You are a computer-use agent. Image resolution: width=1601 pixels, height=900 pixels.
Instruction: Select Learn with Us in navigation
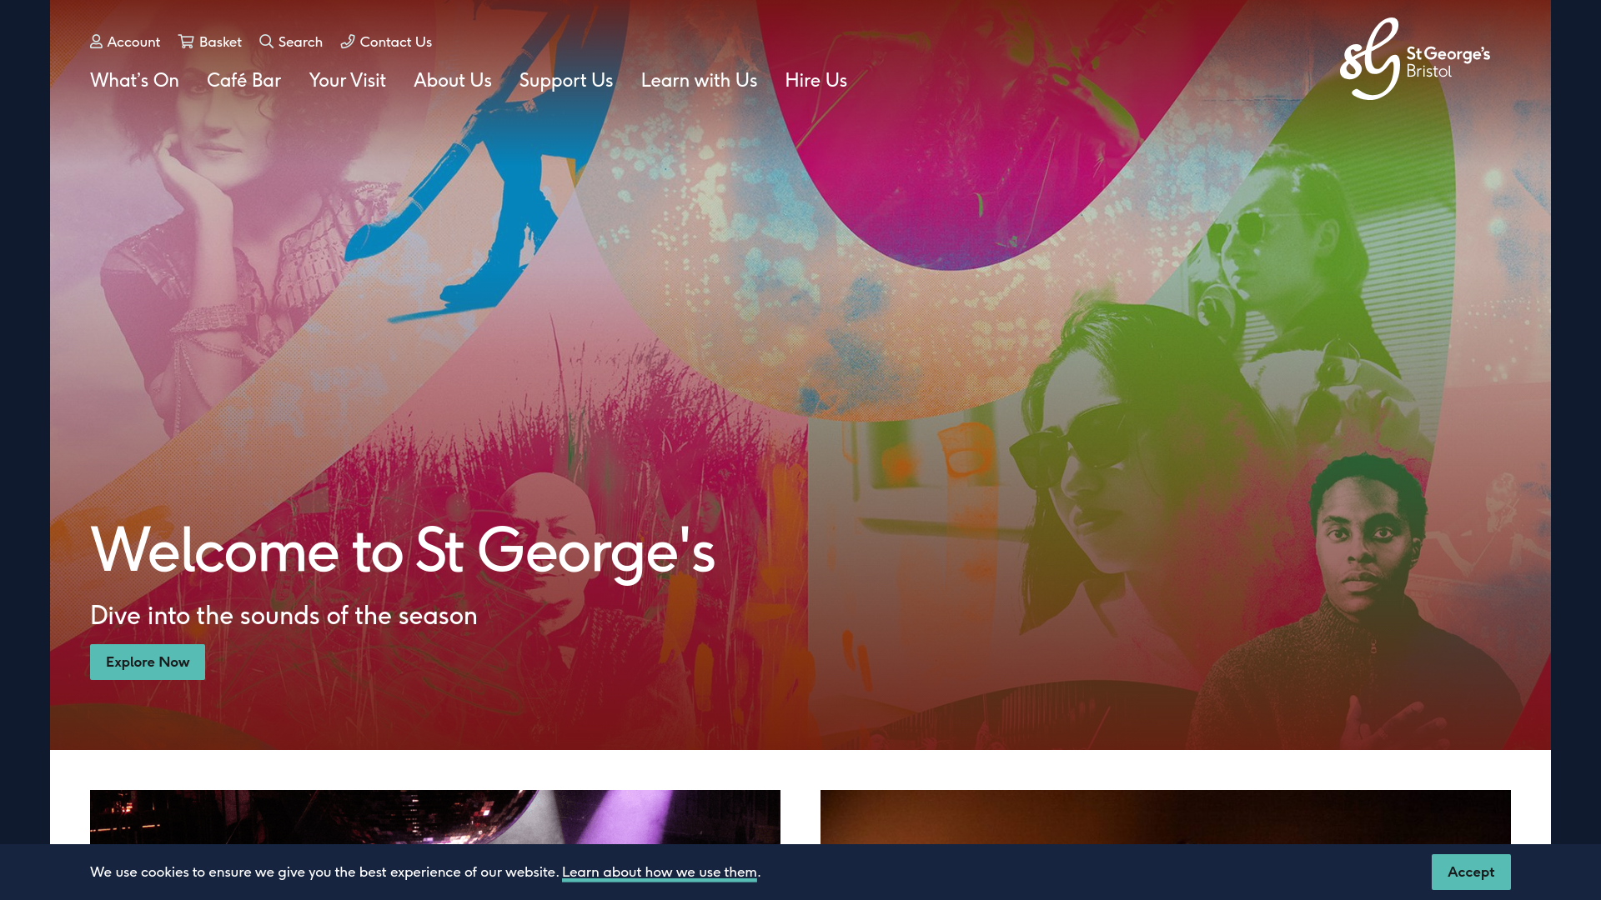tap(699, 80)
